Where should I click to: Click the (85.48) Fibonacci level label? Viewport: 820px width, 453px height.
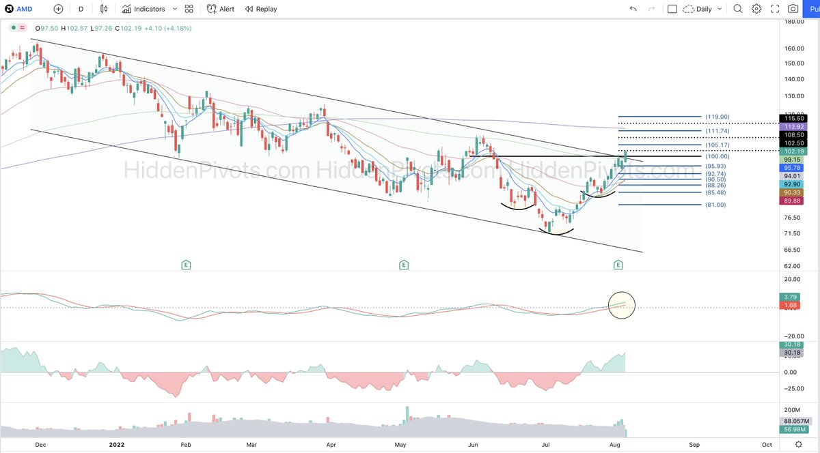point(715,192)
